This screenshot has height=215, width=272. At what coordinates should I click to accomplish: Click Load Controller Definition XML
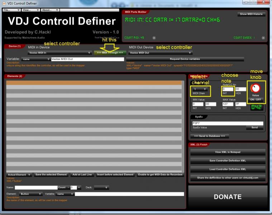pos(228,169)
